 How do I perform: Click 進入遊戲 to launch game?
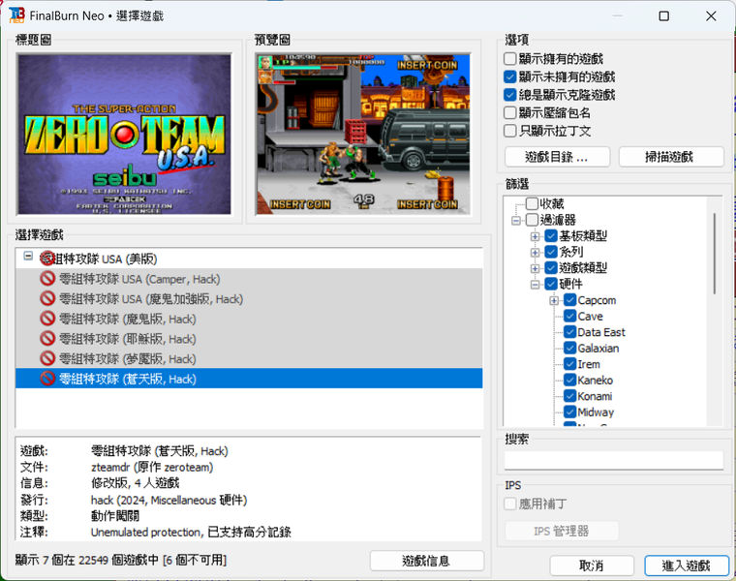[687, 566]
